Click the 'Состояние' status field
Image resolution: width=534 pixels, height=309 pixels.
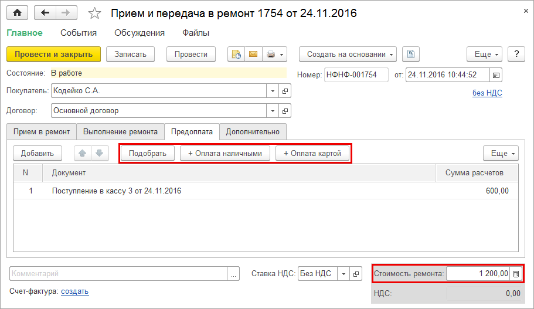click(169, 73)
